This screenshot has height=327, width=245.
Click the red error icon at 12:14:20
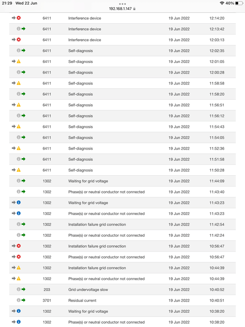18,18
